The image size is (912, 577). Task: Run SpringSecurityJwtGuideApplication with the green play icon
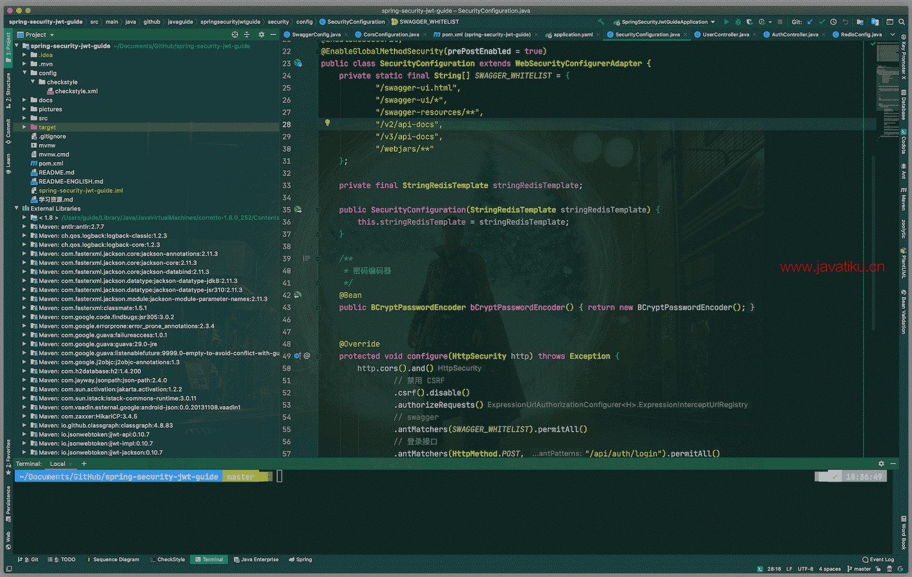(726, 22)
